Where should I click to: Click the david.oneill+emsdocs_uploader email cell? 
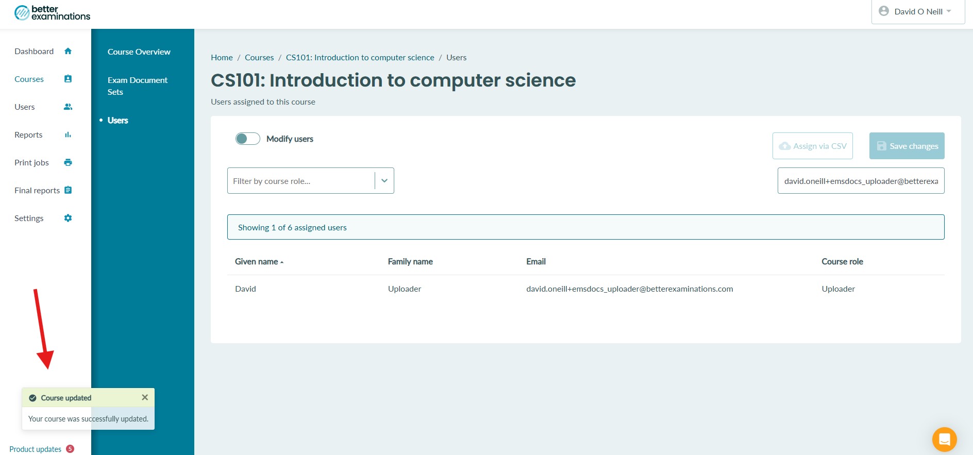[x=629, y=289]
